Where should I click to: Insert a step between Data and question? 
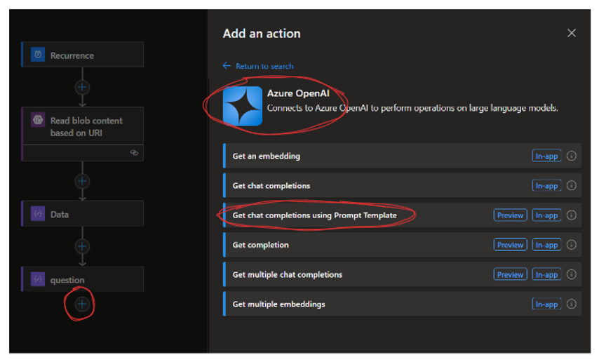tap(82, 246)
